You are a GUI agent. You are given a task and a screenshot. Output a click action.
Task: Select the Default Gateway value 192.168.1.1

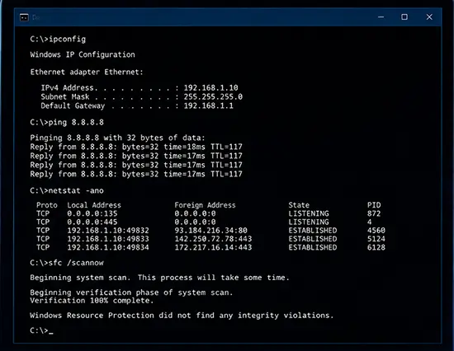point(209,105)
